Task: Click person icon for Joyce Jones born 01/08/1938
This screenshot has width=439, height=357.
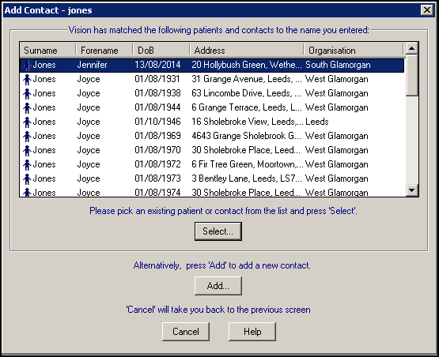Action: 27,94
